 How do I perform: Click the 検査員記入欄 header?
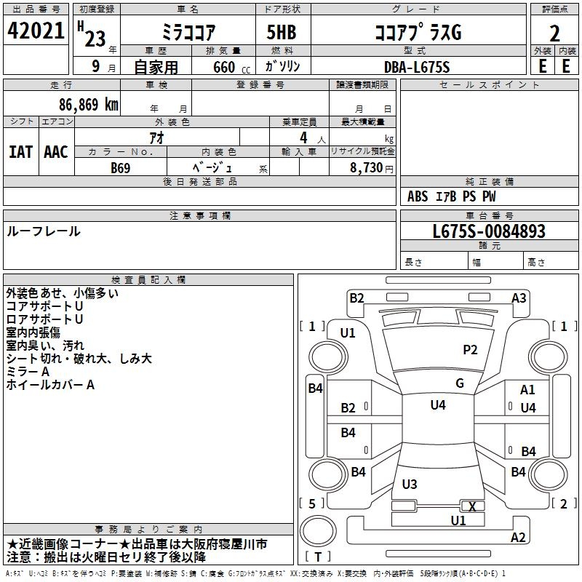(148, 280)
